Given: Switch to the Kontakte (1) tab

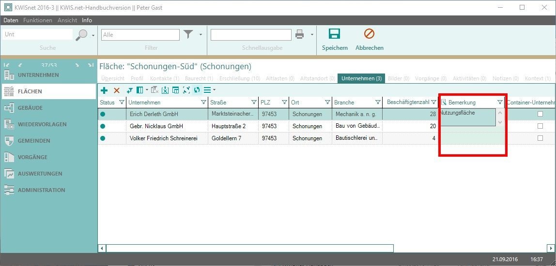Looking at the screenshot, I should pos(164,78).
